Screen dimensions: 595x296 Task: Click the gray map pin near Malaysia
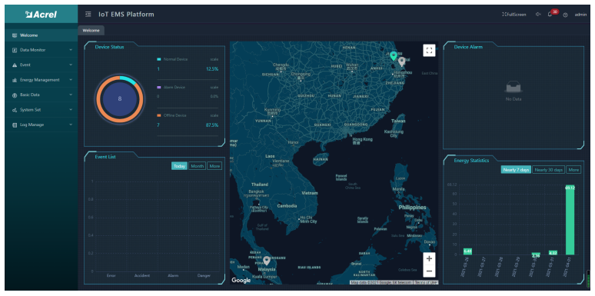click(x=267, y=261)
